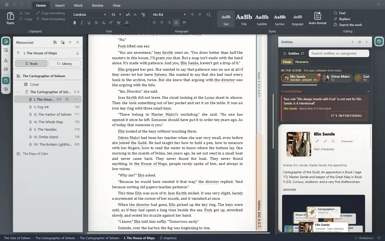385x241 pixels.
Task: Collapse the 1 contradiction section chevron
Action: (x=368, y=91)
